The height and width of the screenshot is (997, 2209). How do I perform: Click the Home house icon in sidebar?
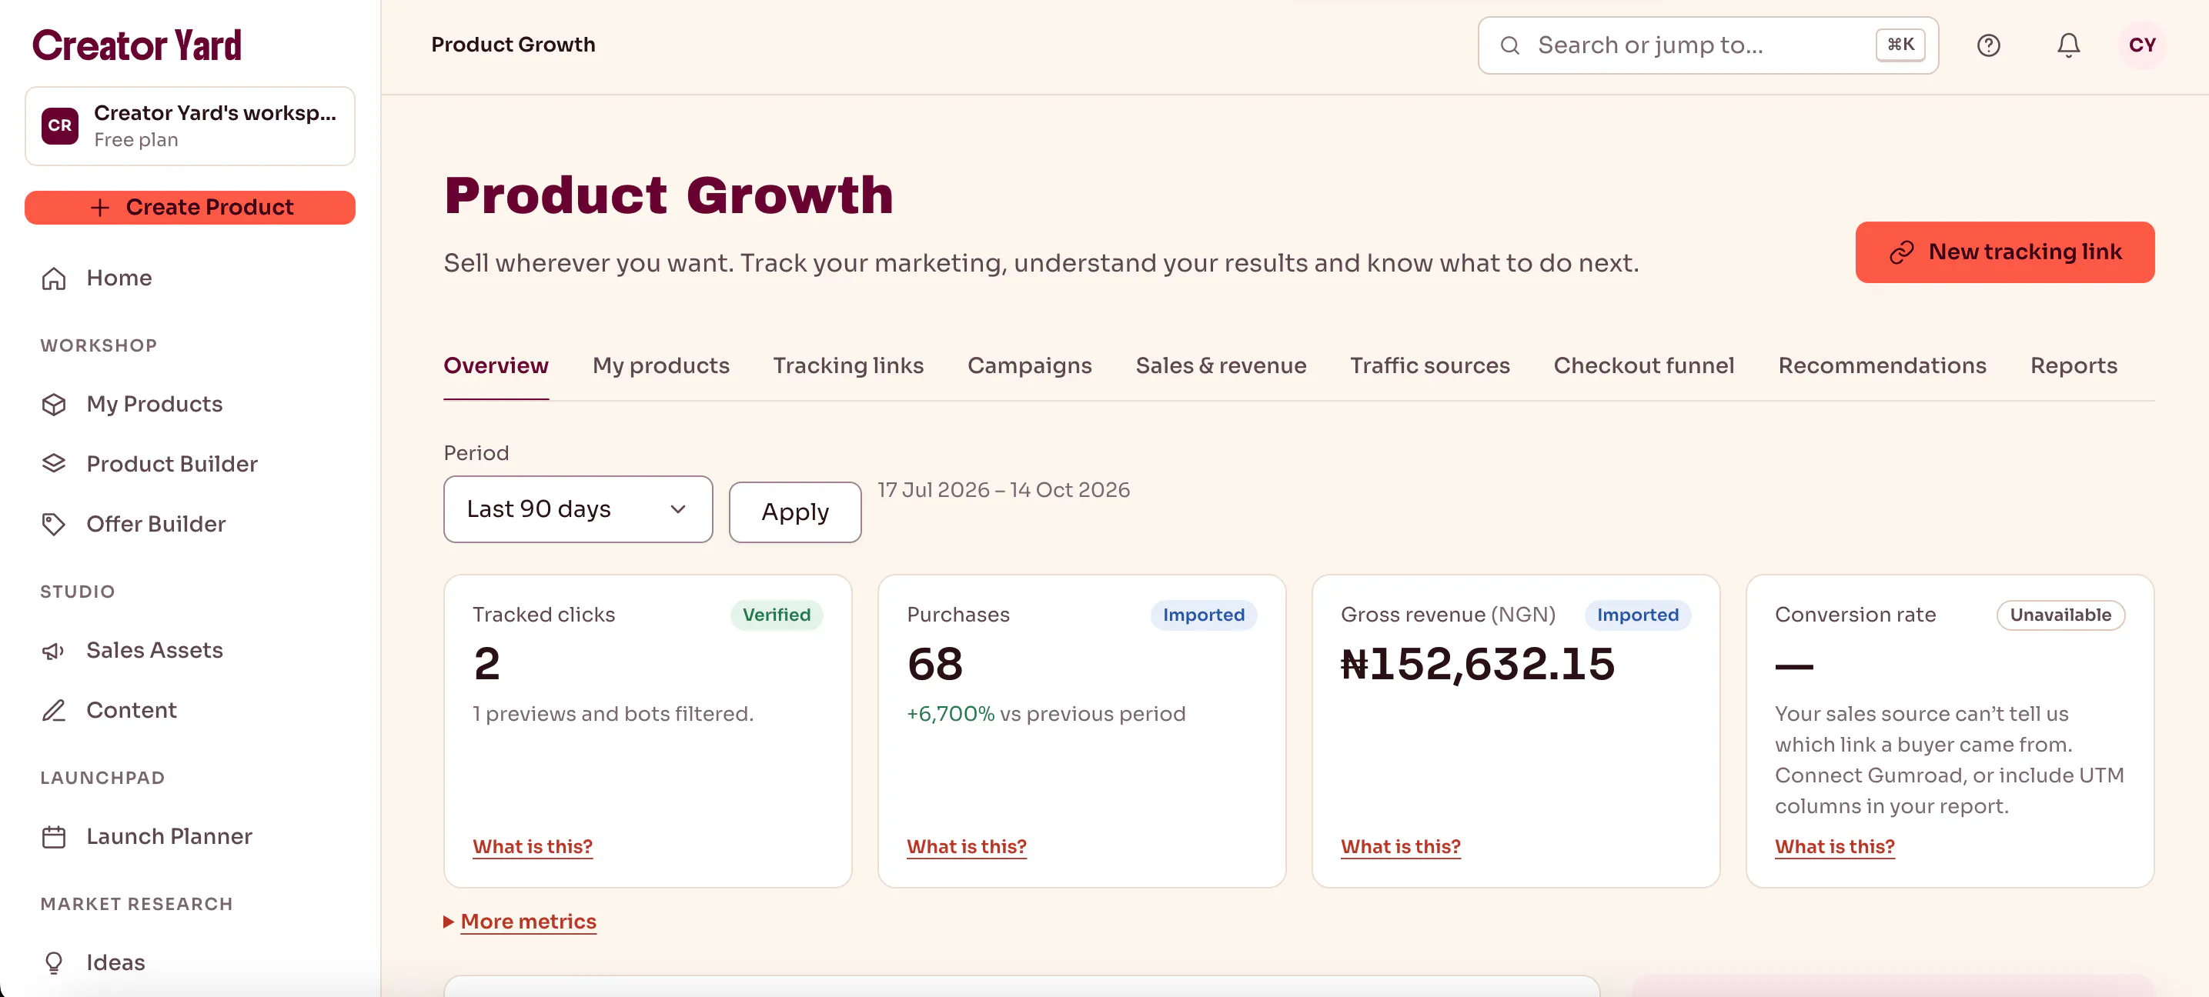[x=54, y=278]
